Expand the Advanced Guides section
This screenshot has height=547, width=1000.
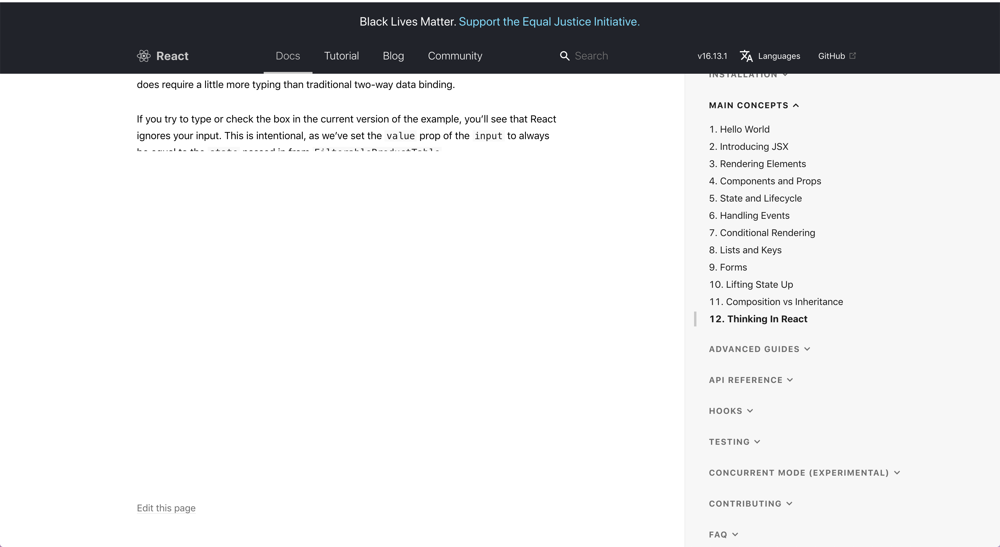(x=759, y=349)
